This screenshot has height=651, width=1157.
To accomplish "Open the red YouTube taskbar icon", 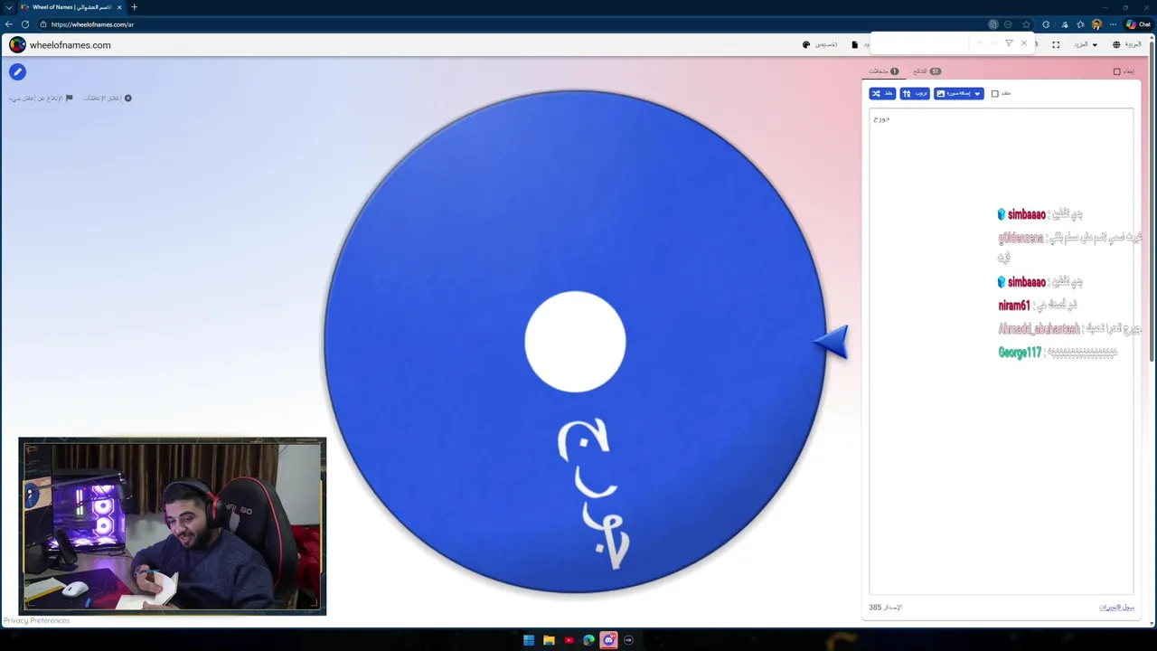I will point(569,640).
